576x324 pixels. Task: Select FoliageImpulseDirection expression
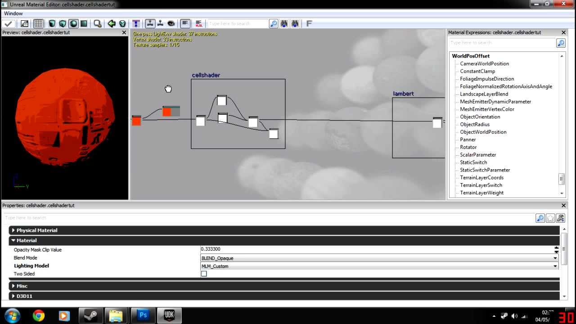click(487, 79)
